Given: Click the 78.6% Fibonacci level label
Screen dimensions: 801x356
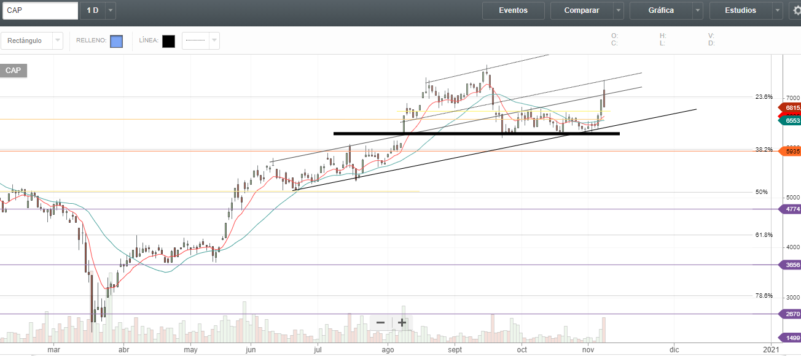Looking at the screenshot, I should pyautogui.click(x=764, y=295).
